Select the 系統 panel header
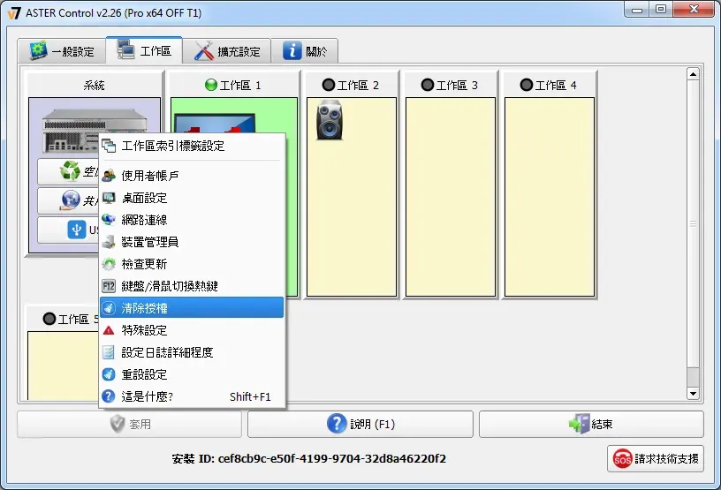 coord(95,85)
